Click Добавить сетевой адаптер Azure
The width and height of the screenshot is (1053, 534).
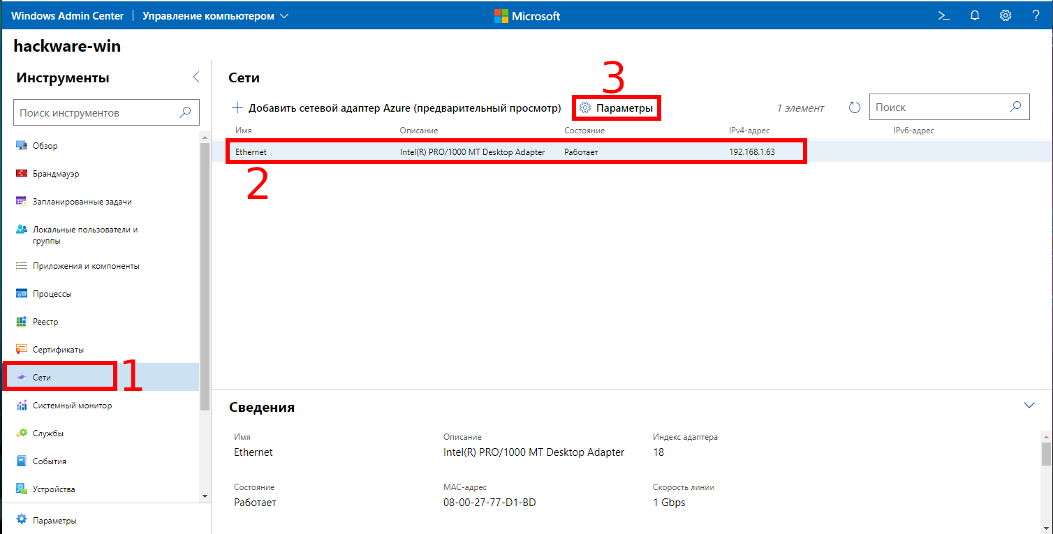click(397, 108)
